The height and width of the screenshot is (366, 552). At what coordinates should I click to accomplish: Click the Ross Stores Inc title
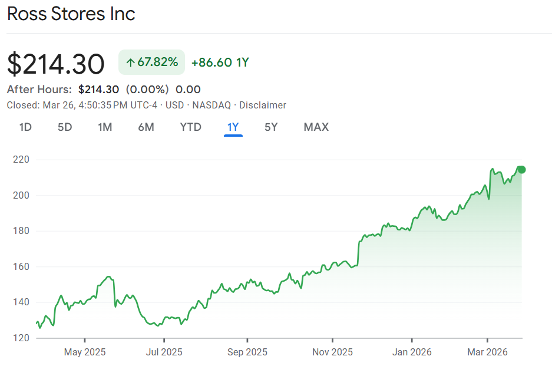coord(71,14)
